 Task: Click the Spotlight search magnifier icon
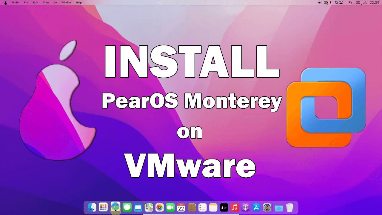pyautogui.click(x=336, y=2)
